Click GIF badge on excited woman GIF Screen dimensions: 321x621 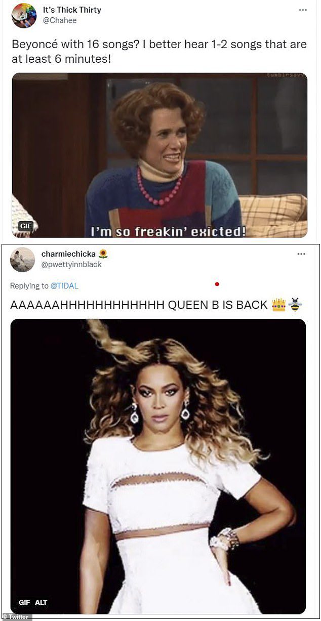click(25, 226)
